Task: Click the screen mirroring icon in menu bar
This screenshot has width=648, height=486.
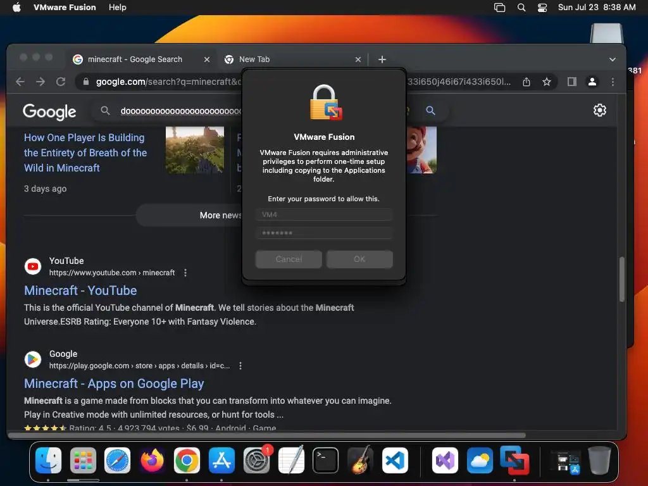Action: pyautogui.click(x=500, y=7)
